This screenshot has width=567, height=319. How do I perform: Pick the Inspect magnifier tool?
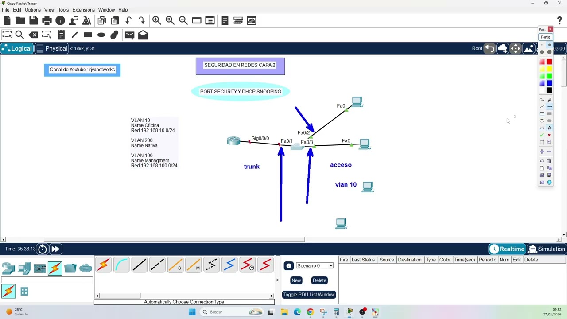pos(19,35)
